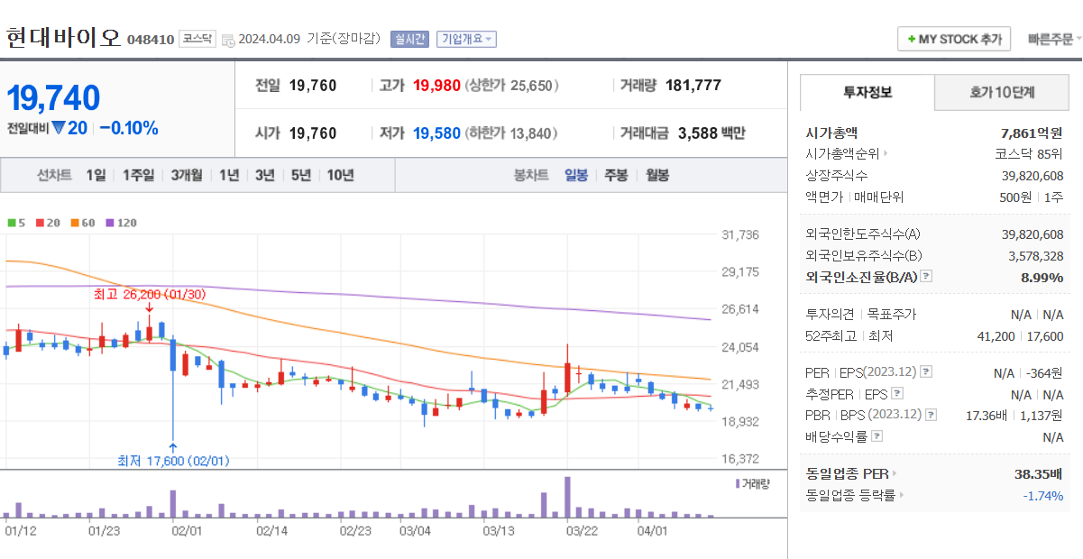The height and width of the screenshot is (559, 1083).
Task: Add stock with MY STOCK 추가 button
Action: pos(954,40)
